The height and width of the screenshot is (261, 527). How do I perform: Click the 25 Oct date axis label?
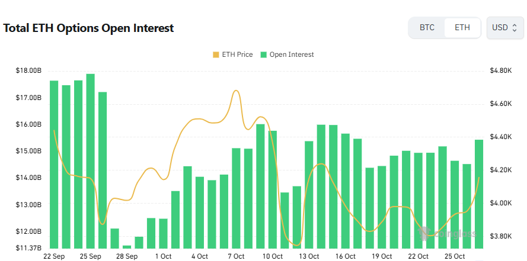tap(455, 256)
